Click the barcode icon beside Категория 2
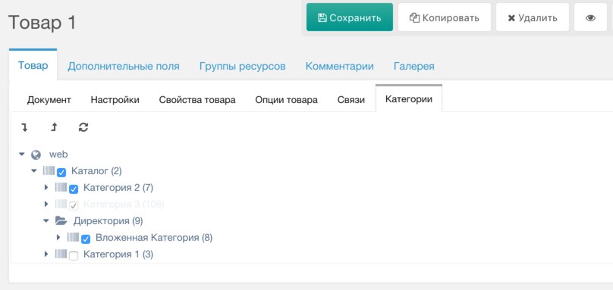The width and height of the screenshot is (613, 290). pyautogui.click(x=61, y=187)
